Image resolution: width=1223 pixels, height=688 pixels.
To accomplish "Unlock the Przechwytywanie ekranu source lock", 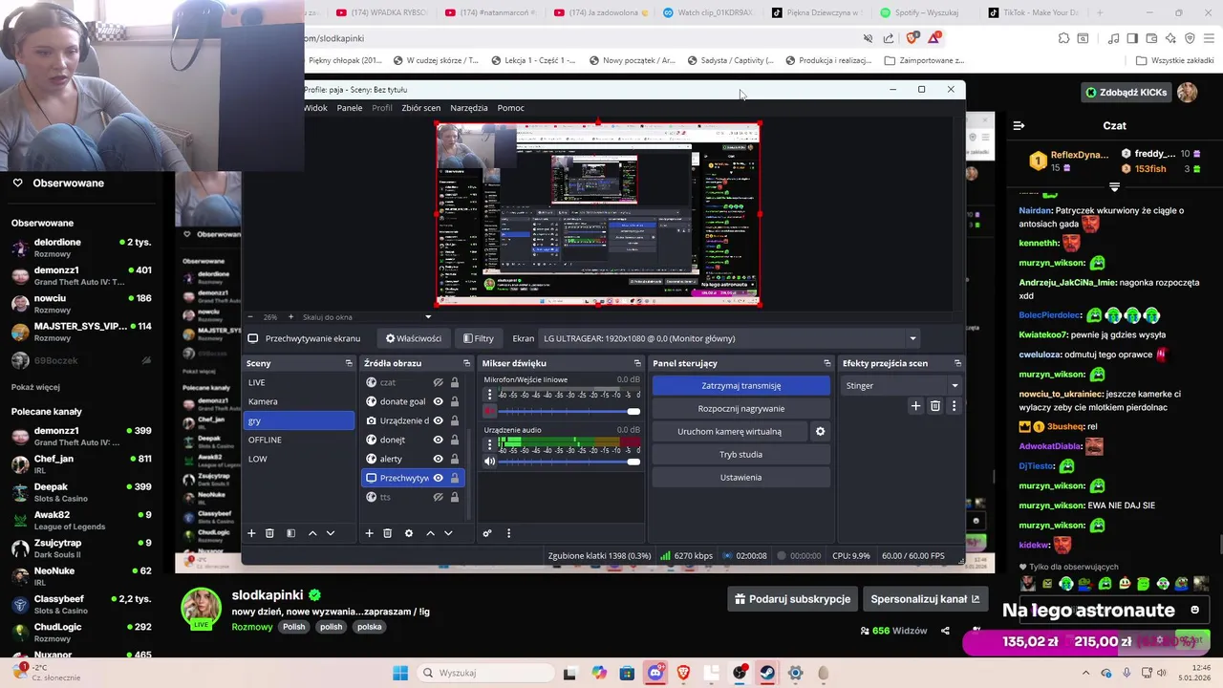I will 455,478.
